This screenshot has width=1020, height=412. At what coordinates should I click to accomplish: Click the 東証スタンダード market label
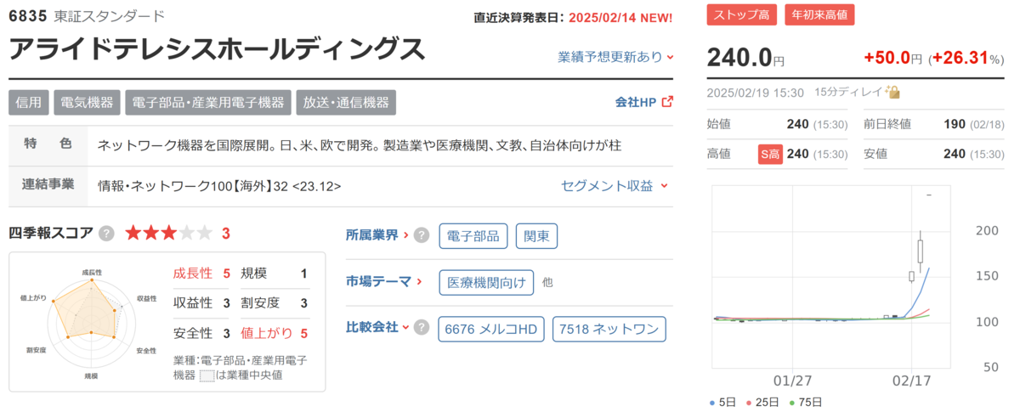(x=109, y=16)
